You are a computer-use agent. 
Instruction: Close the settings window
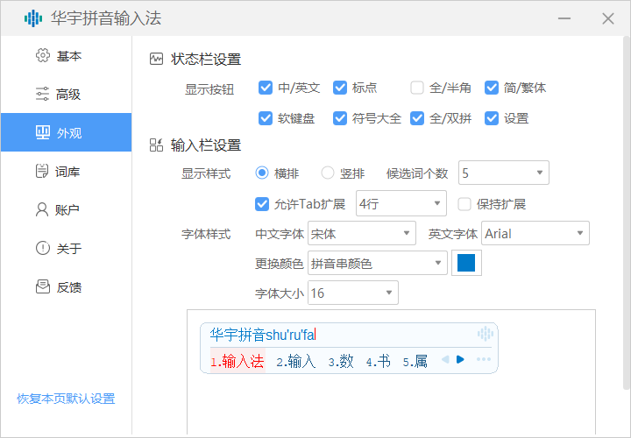607,18
